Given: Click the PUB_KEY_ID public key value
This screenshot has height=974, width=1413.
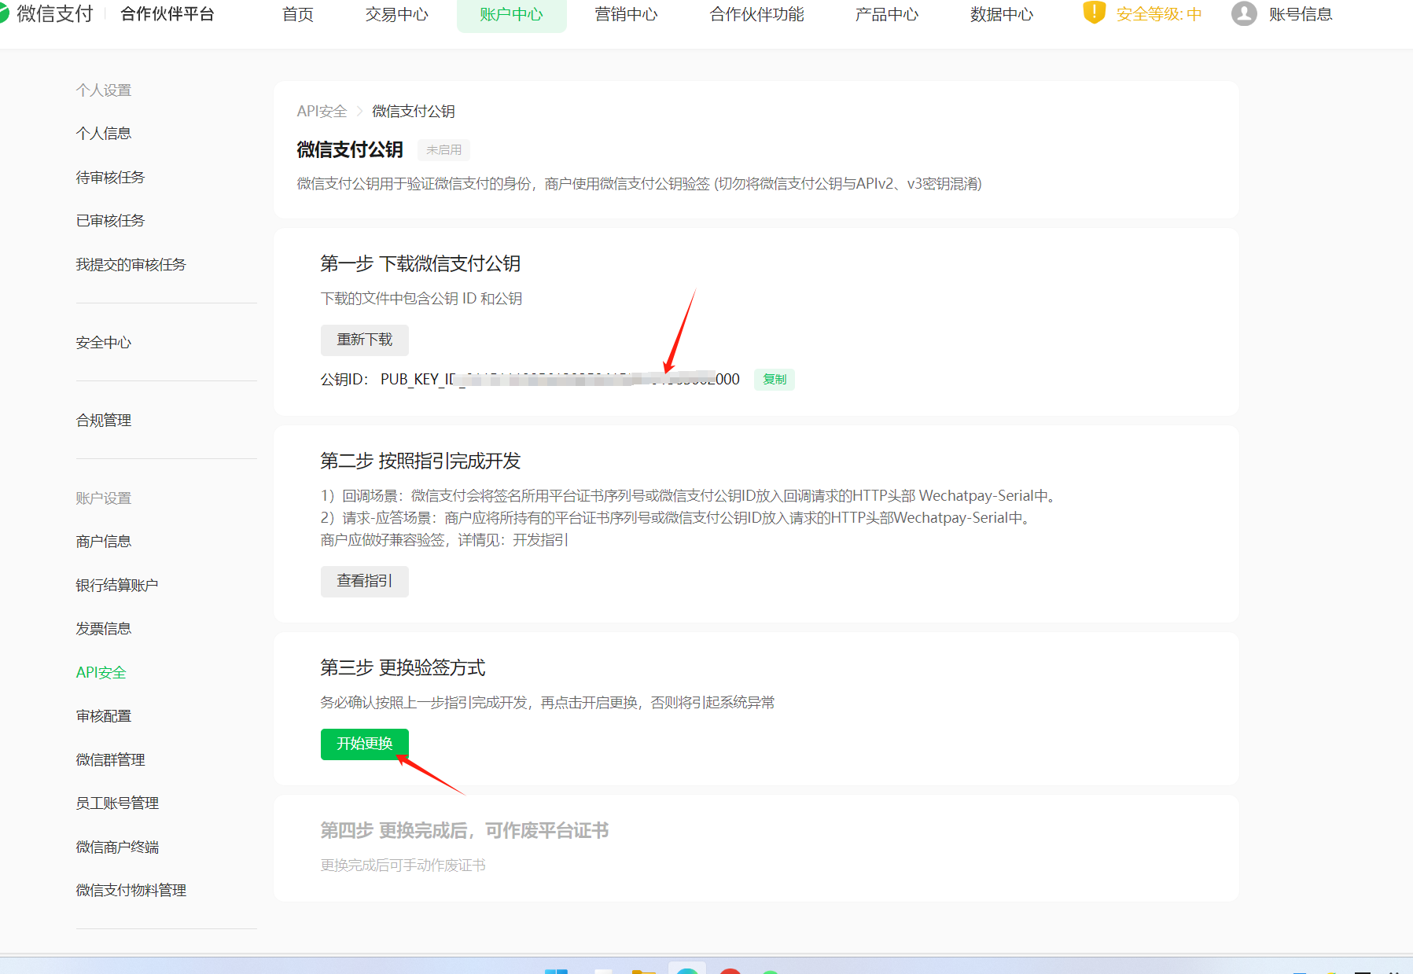Looking at the screenshot, I should pos(560,380).
